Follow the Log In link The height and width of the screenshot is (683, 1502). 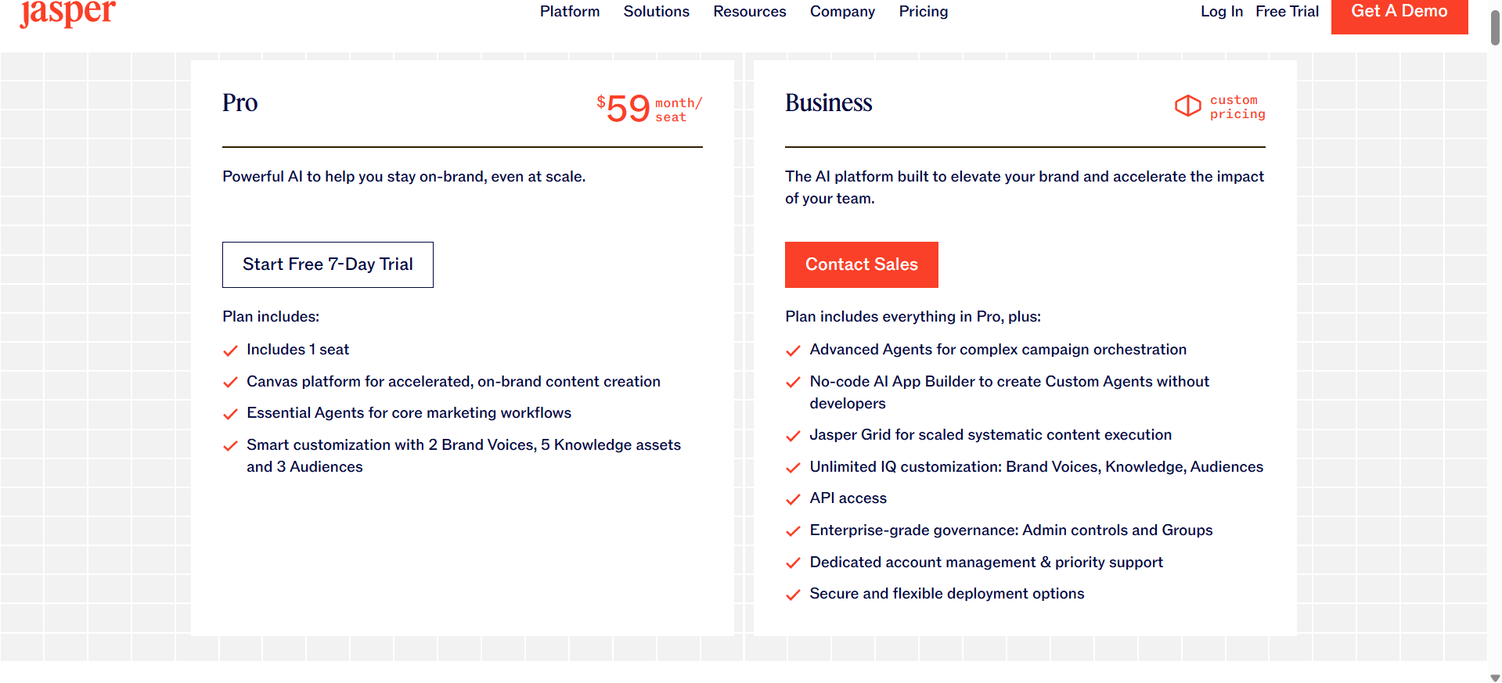tap(1221, 12)
